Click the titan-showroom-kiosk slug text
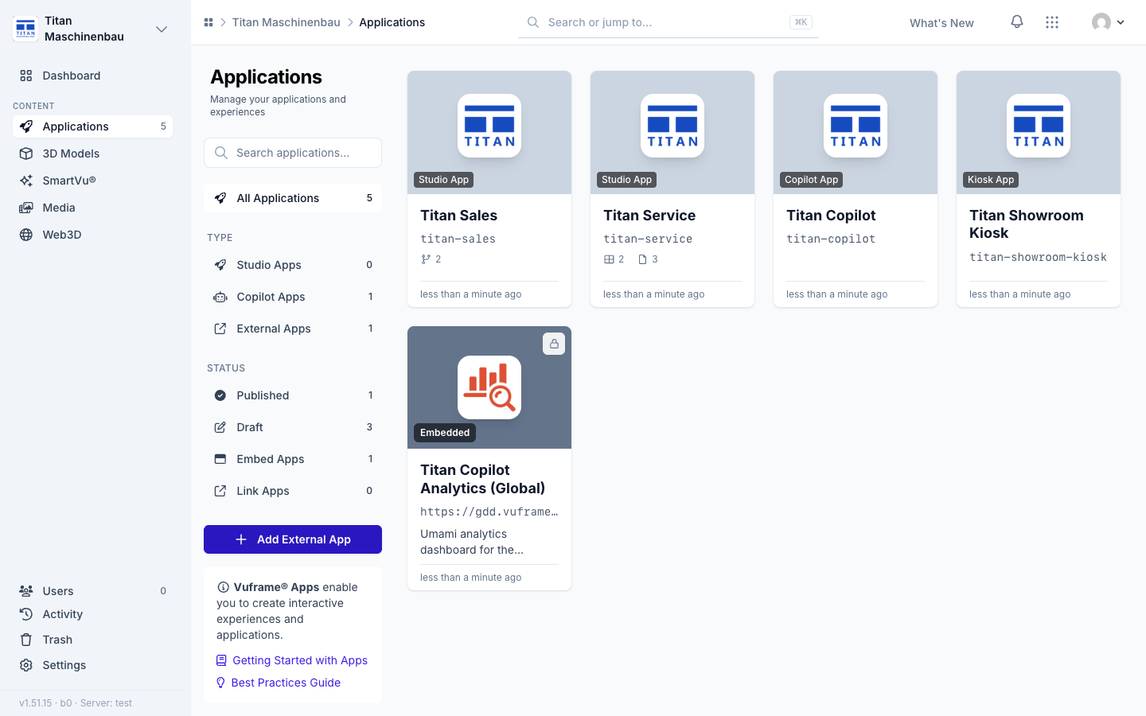The height and width of the screenshot is (716, 1146). click(1038, 257)
